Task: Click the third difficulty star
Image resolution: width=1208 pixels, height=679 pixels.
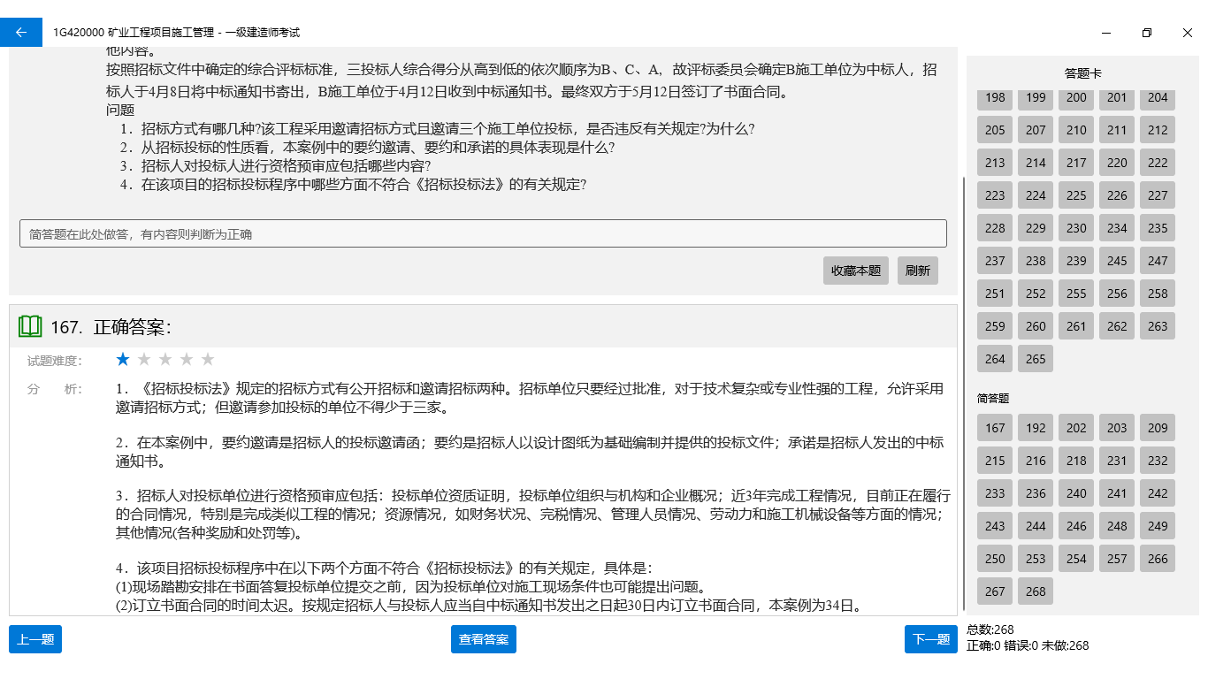Action: [164, 359]
